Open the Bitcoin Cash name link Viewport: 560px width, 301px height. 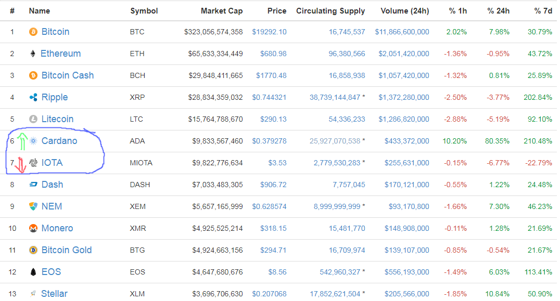(68, 75)
